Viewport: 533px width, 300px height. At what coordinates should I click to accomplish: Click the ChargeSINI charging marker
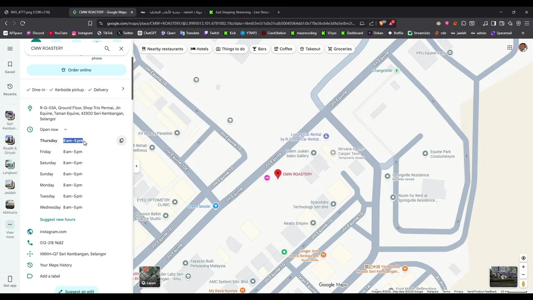(396, 71)
